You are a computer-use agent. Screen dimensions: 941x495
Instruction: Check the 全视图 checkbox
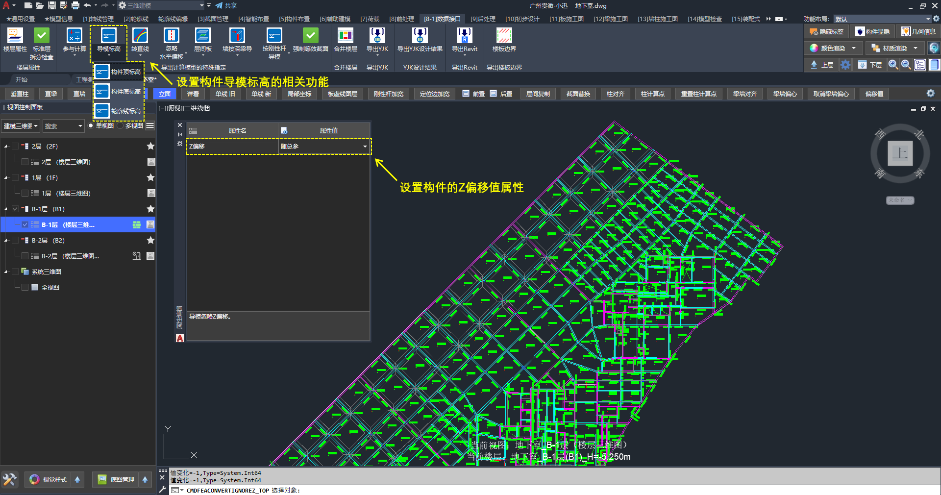[x=25, y=287]
